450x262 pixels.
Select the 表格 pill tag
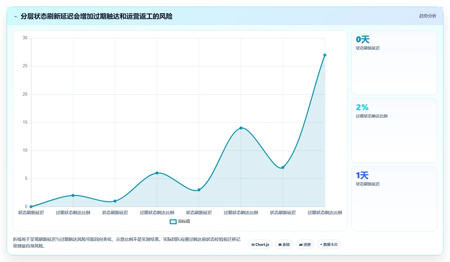[284, 245]
